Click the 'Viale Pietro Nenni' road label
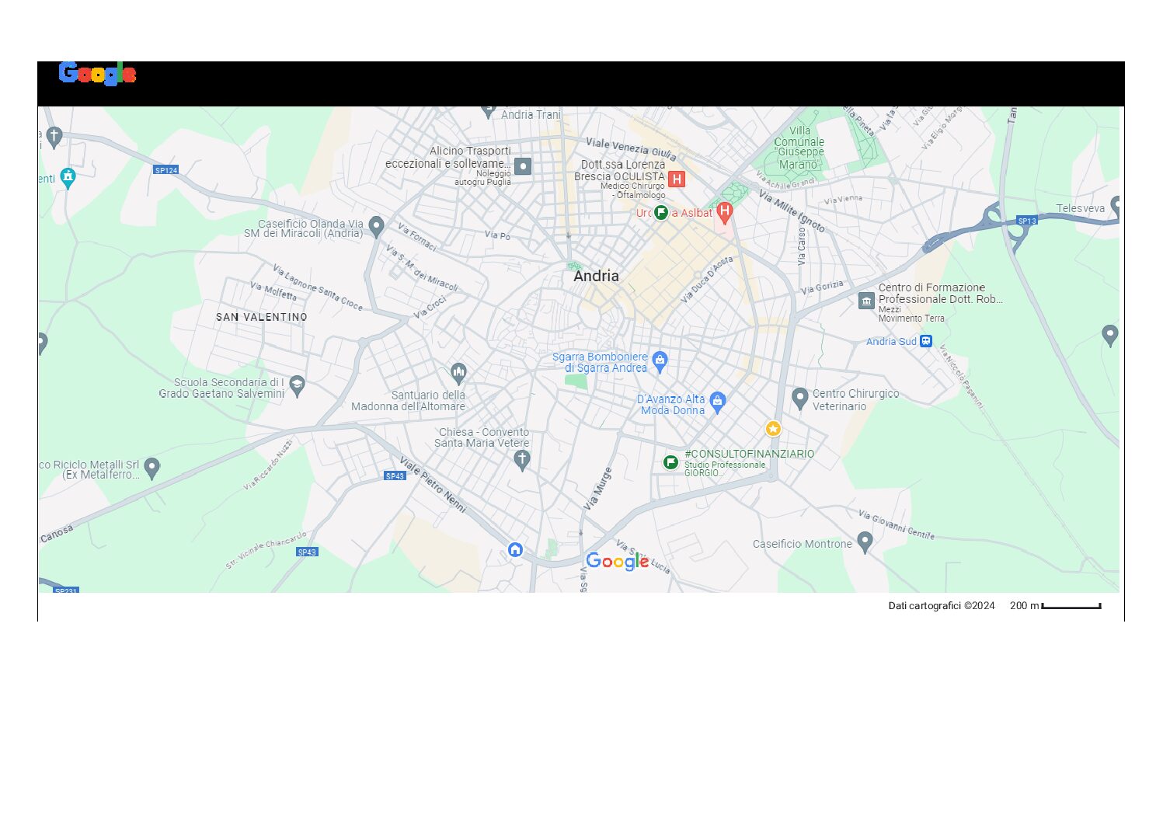1163x822 pixels. [x=434, y=485]
